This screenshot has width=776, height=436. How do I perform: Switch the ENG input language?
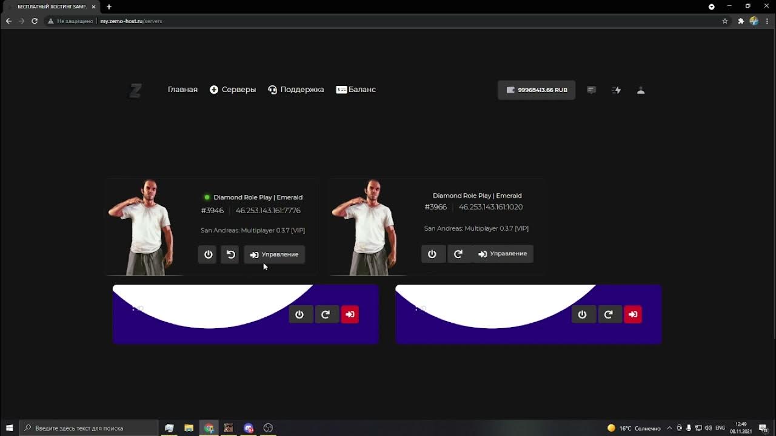pos(720,428)
